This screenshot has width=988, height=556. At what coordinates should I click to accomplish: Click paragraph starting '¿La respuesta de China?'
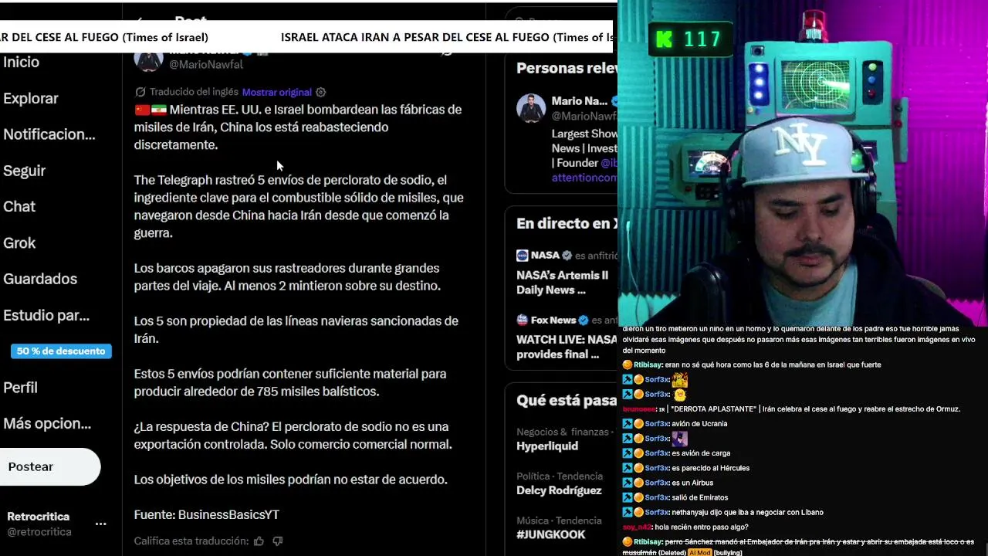click(x=293, y=436)
